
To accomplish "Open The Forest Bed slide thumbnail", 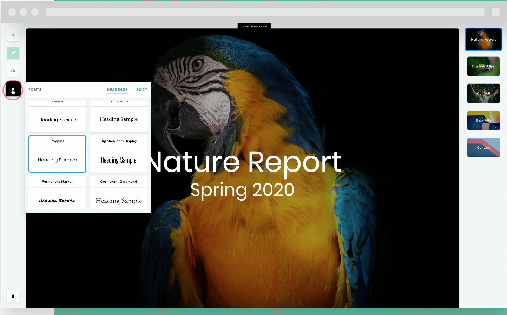I will (483, 66).
